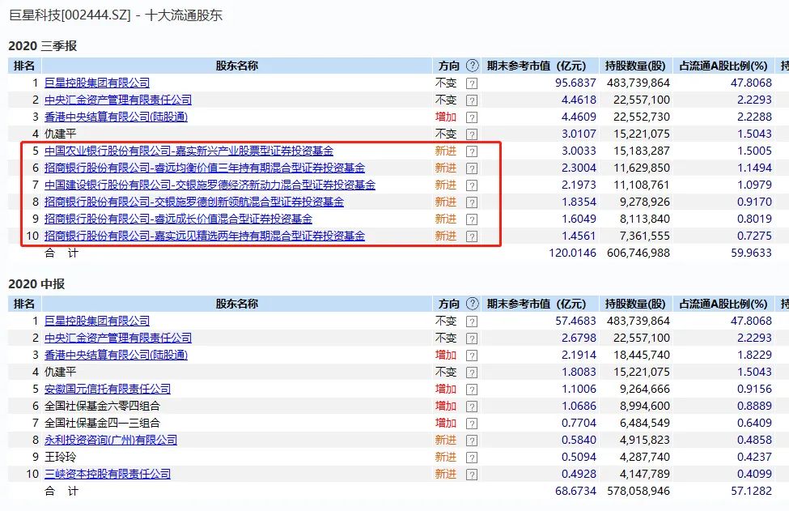Open 交银施罗德创新领航 fund link
This screenshot has height=511, width=789.
pos(194,202)
